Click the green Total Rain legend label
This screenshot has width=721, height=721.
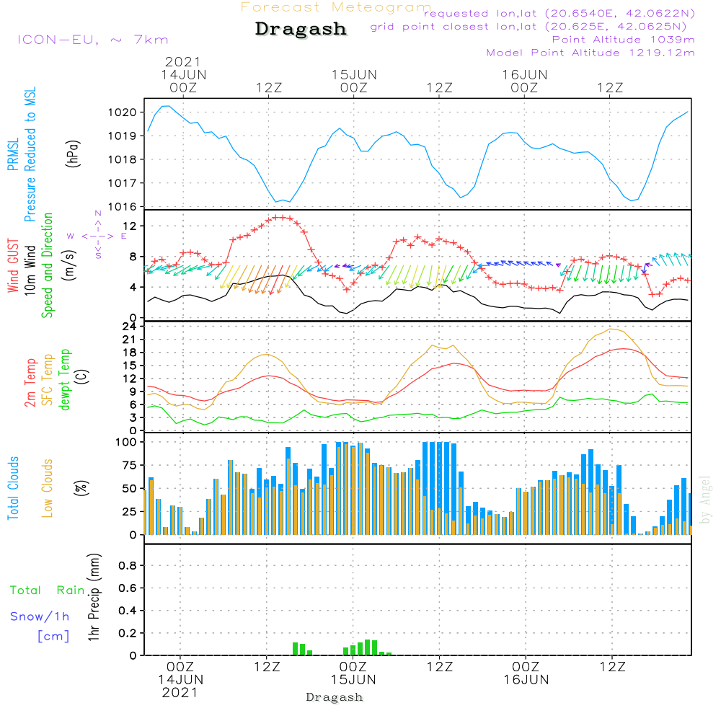tap(48, 590)
